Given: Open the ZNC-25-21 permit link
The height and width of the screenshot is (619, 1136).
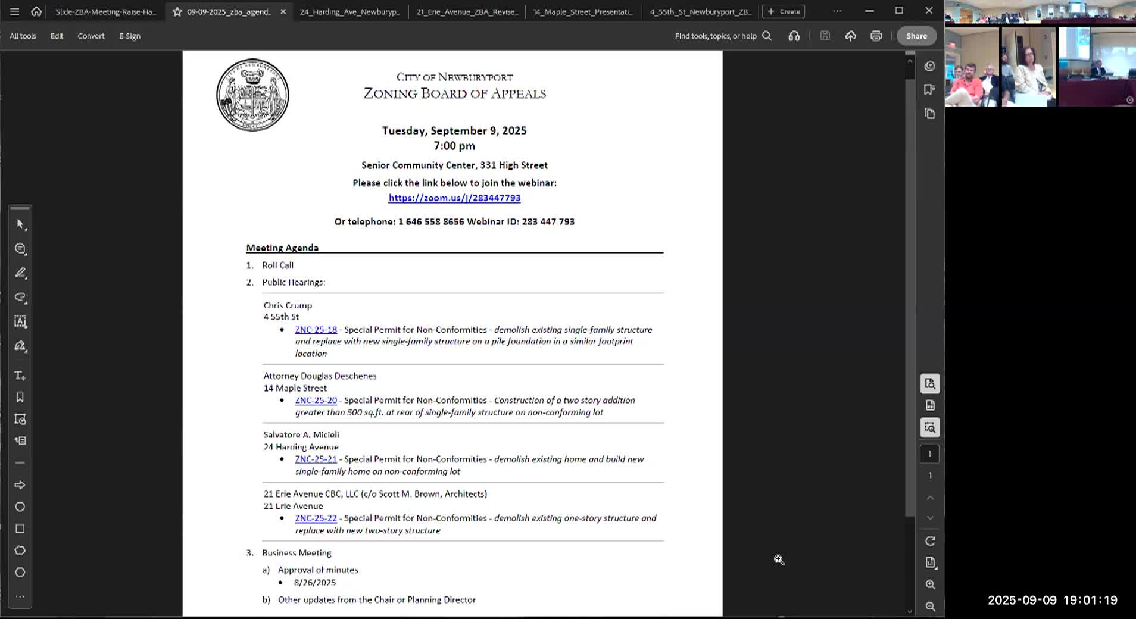Looking at the screenshot, I should (316, 459).
